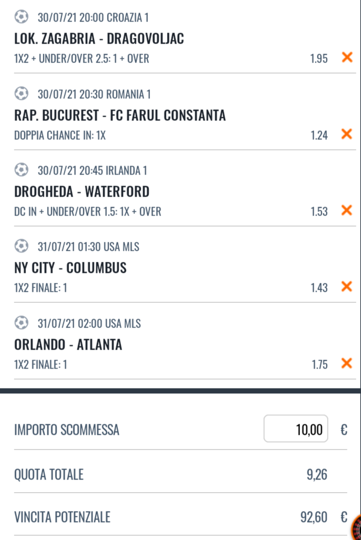The width and height of the screenshot is (361, 540).
Task: Open Rap. Bucurest - FC Farul Constanta match
Action: point(120,115)
